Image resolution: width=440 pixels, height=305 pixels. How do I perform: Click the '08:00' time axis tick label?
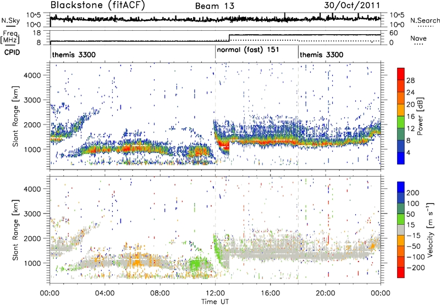click(160, 293)
